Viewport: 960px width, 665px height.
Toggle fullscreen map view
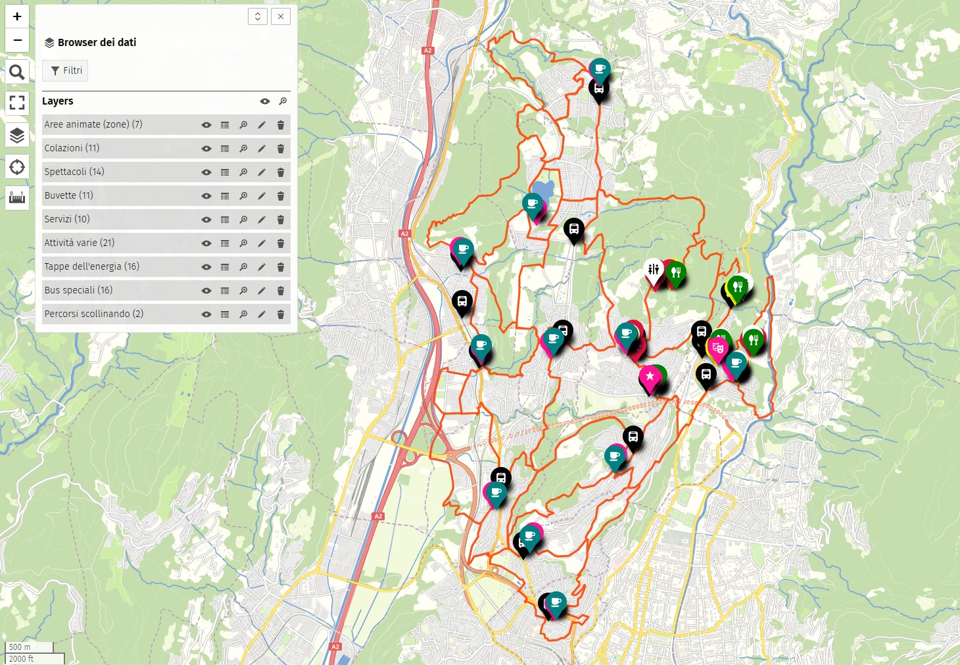click(17, 103)
